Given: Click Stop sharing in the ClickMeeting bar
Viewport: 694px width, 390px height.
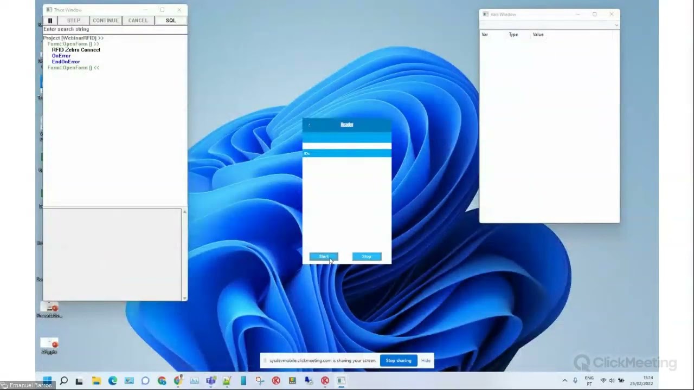Looking at the screenshot, I should click(399, 361).
